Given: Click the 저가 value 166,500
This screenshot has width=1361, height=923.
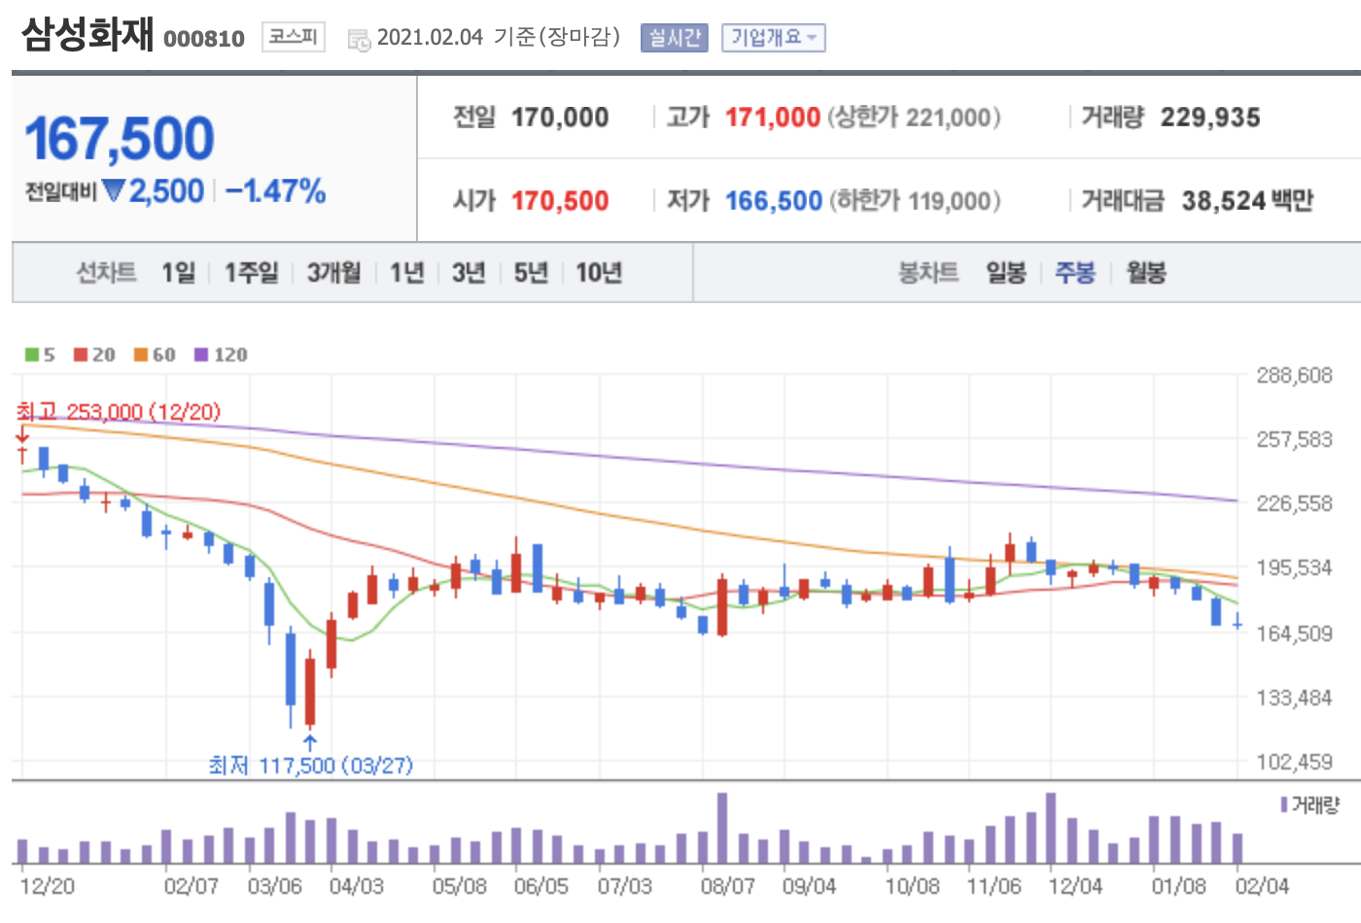Looking at the screenshot, I should click(x=774, y=201).
